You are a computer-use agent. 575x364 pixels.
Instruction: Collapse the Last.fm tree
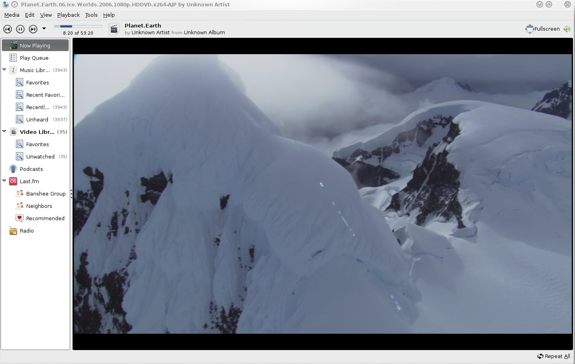click(x=4, y=181)
